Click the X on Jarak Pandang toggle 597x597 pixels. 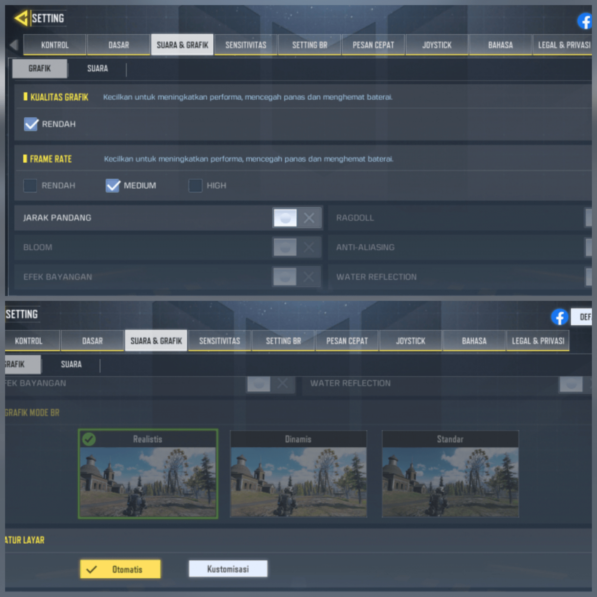pos(309,218)
